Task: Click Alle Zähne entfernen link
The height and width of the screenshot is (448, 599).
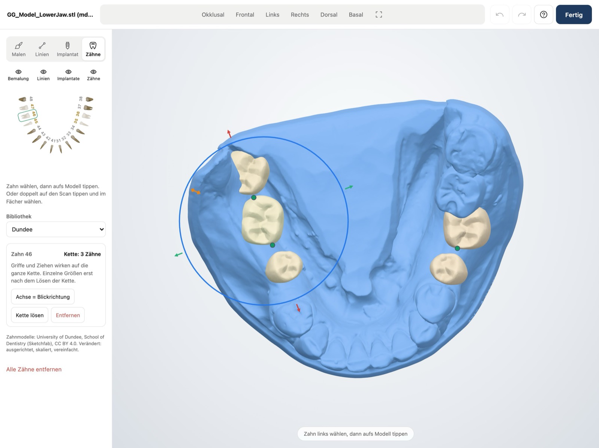Action: click(34, 369)
